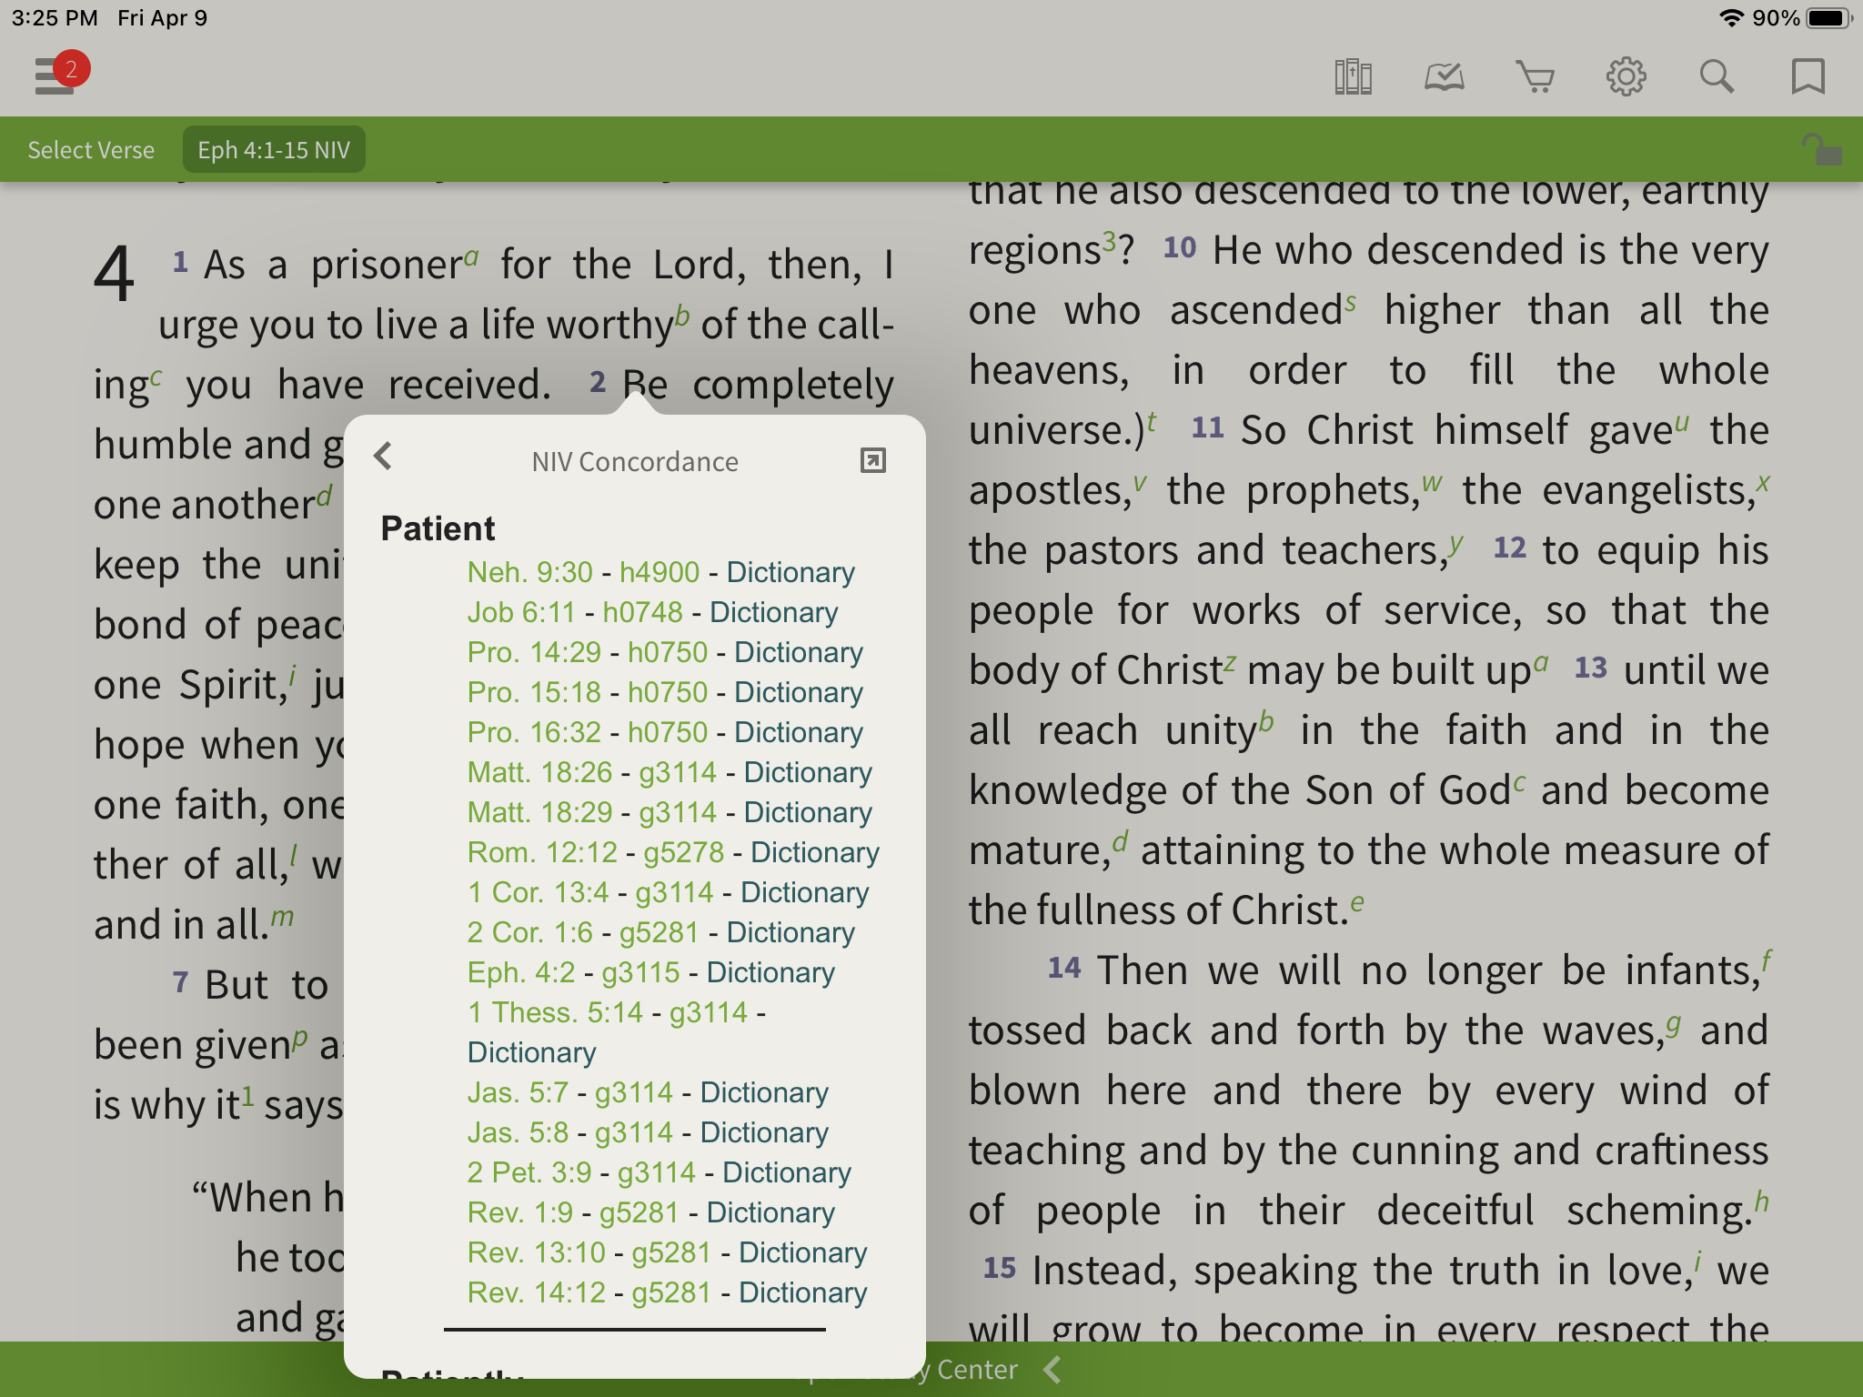Toggle the sync lock icon

tap(1822, 149)
